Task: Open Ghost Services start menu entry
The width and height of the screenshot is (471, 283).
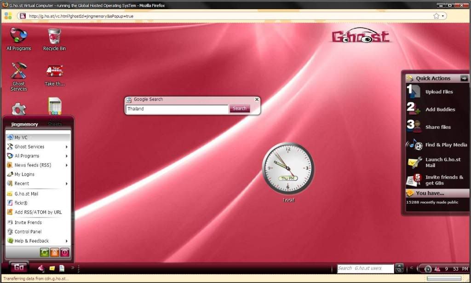Action: point(38,147)
